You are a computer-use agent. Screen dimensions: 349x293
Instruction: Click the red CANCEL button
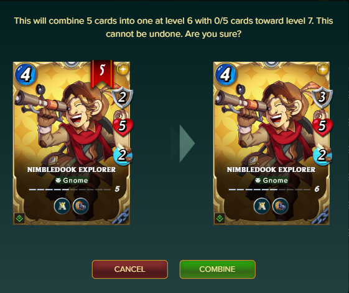[x=130, y=269]
